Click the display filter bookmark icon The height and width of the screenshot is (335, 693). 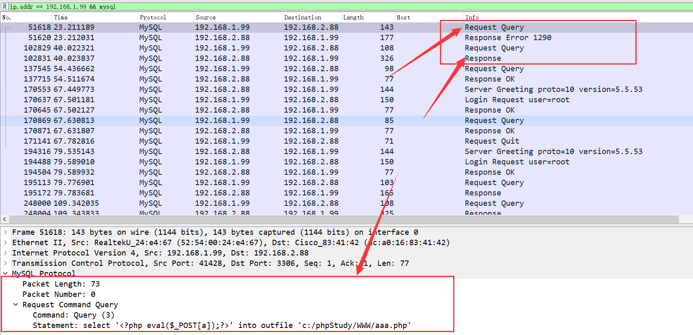(5, 7)
